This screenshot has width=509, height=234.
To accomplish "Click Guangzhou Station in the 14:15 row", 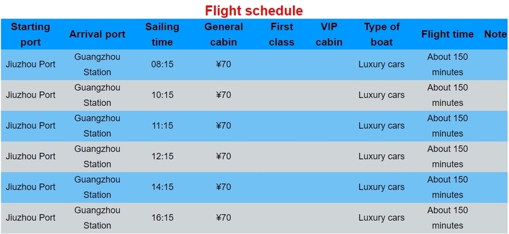I will click(97, 187).
